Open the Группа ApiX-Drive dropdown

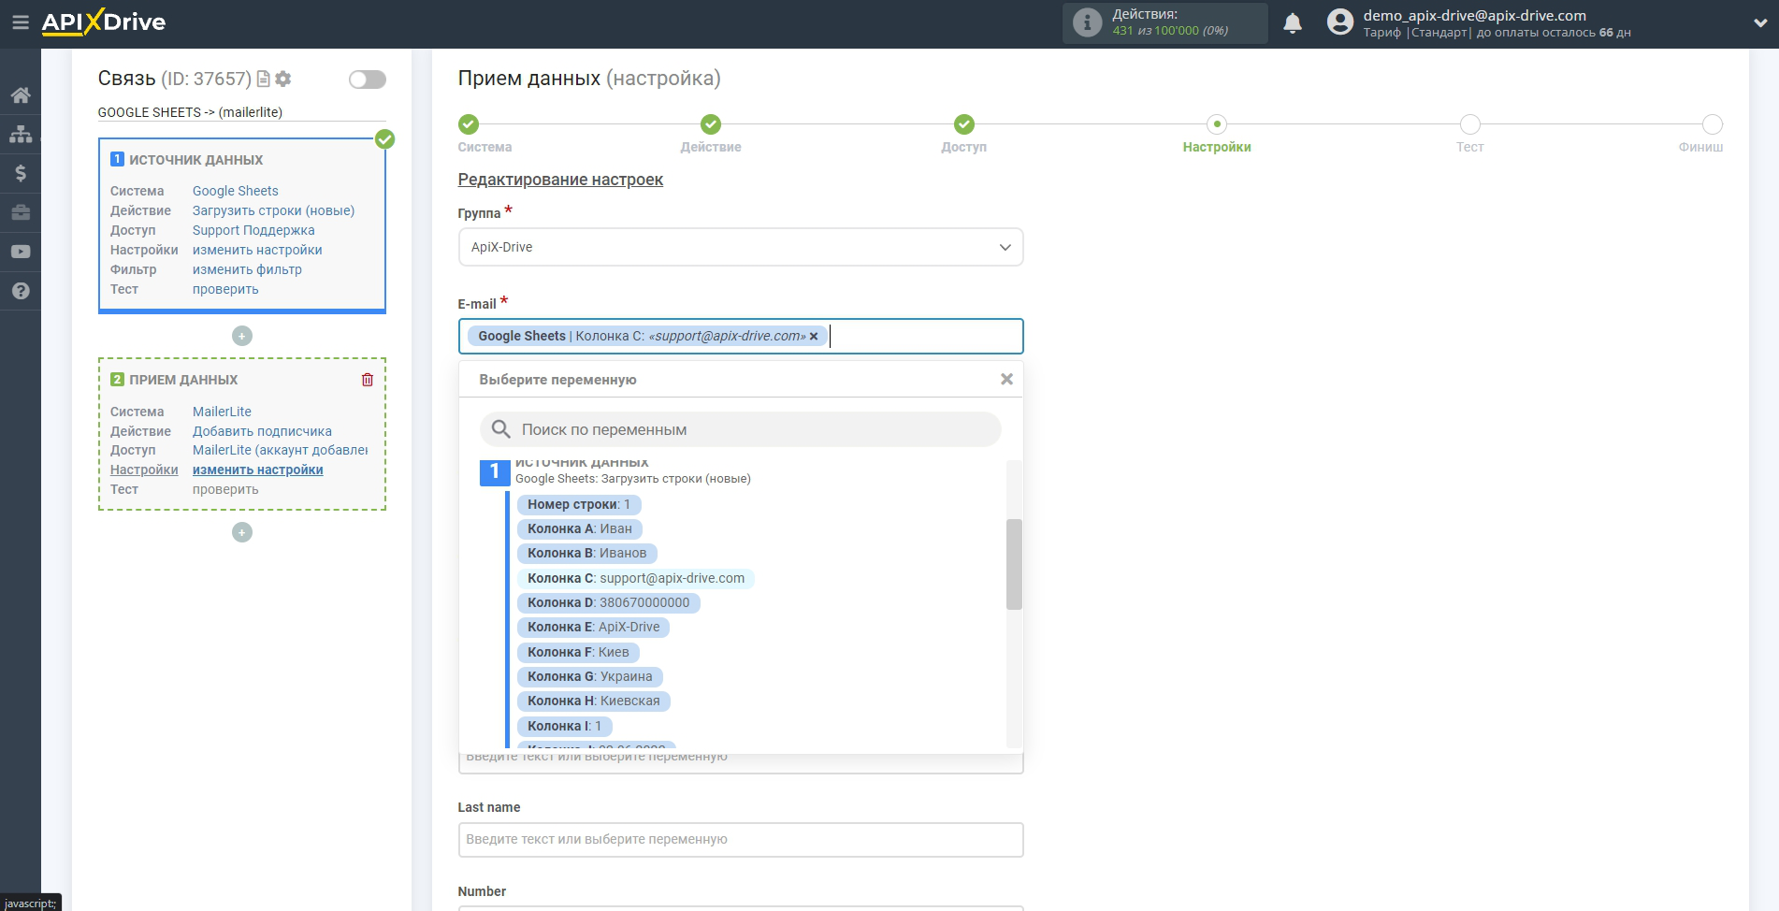tap(741, 247)
